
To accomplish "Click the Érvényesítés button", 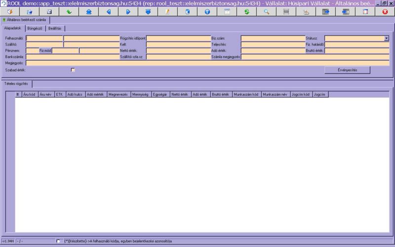I will coord(347,70).
